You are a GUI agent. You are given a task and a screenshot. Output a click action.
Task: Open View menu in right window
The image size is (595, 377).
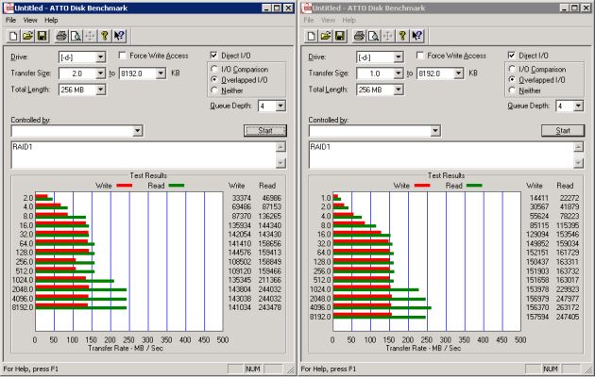(329, 20)
